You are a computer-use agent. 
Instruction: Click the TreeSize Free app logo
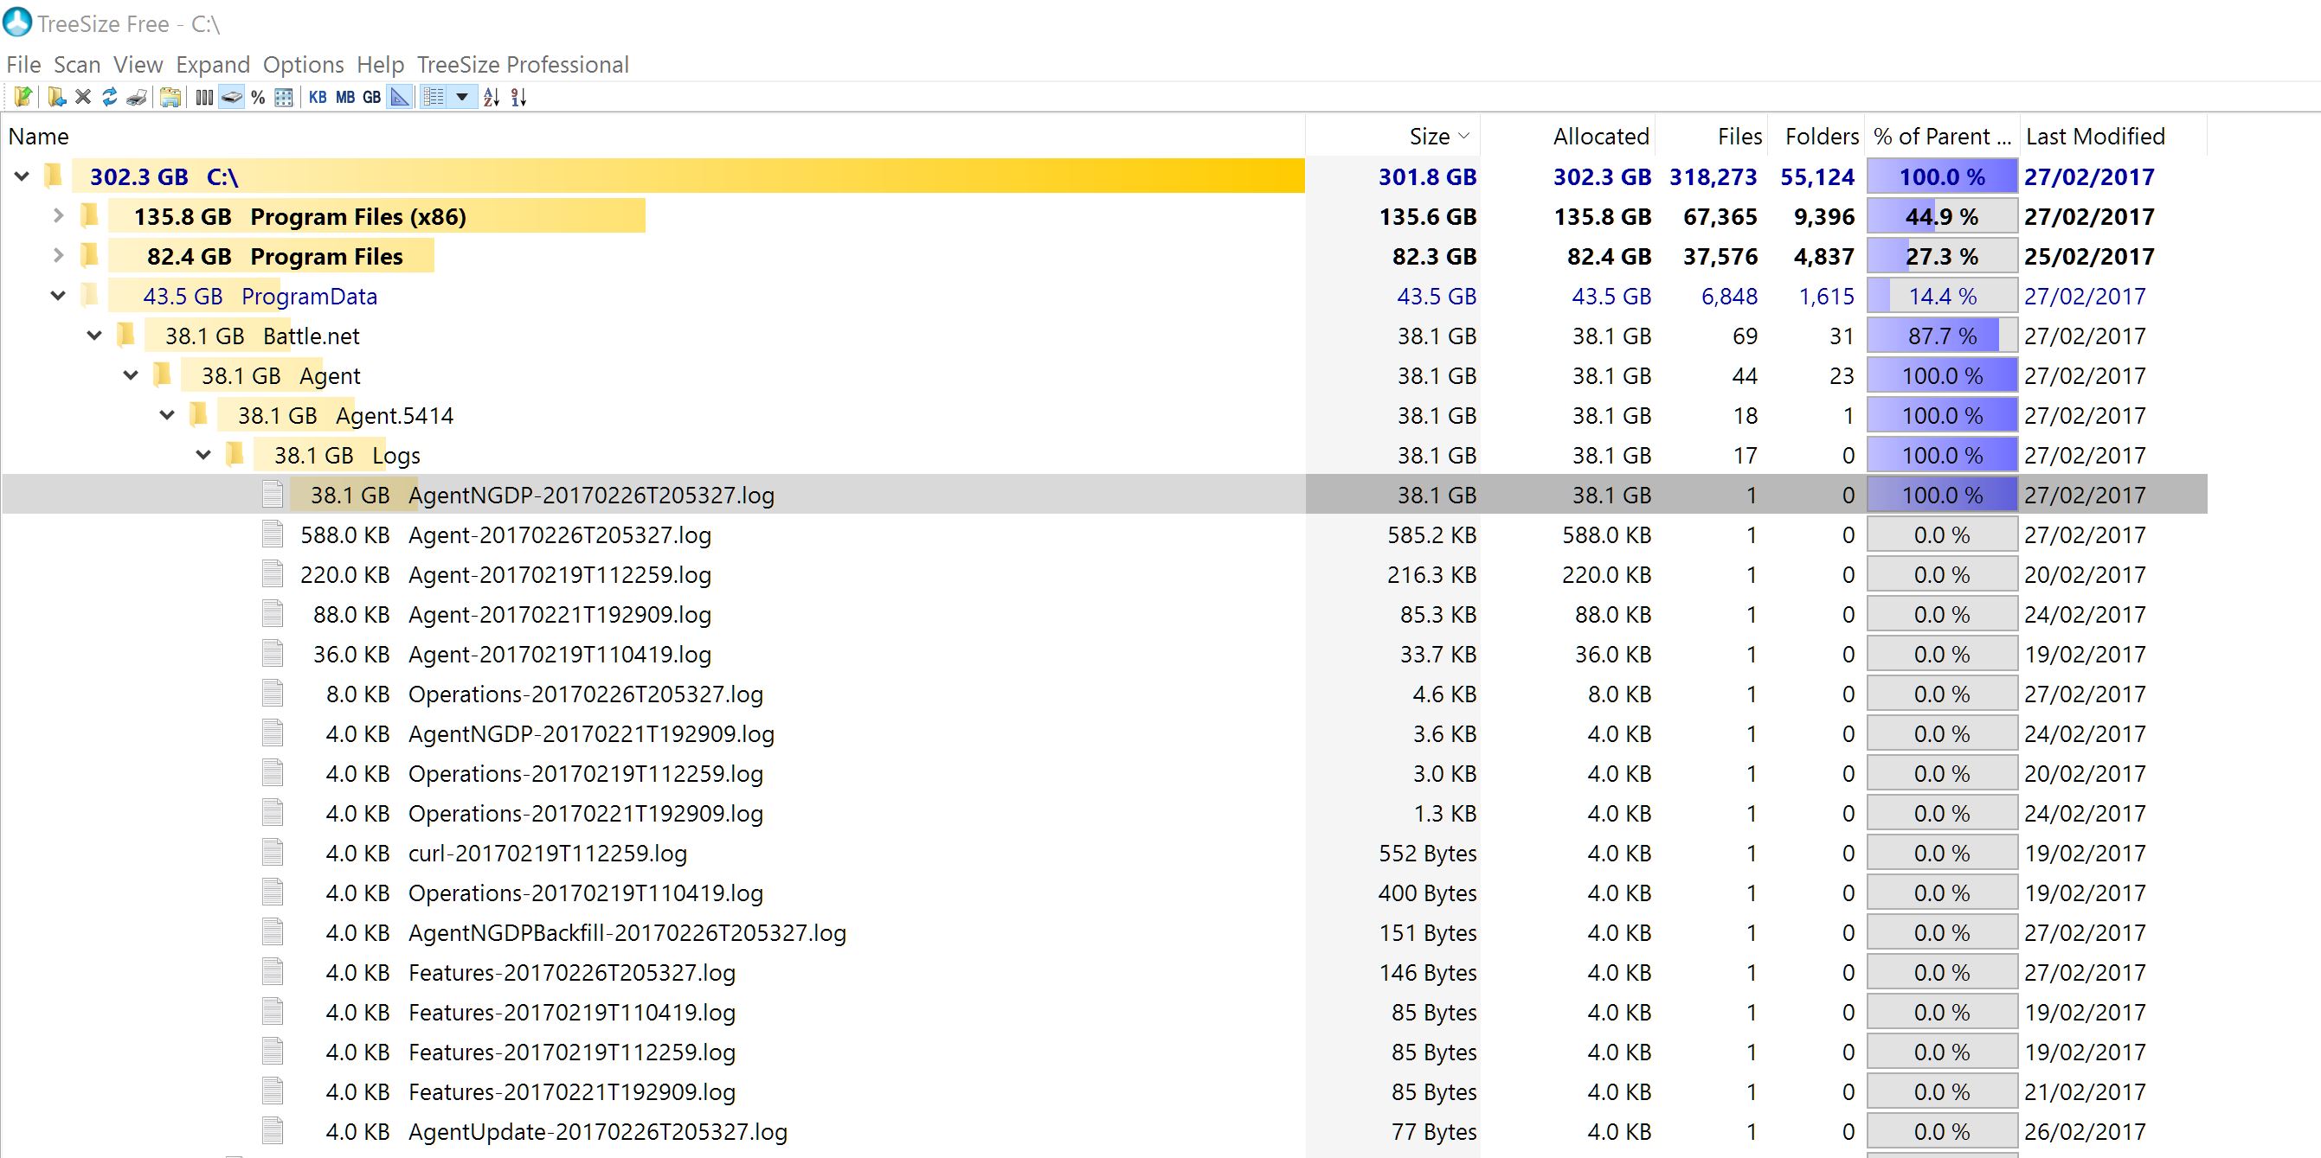tap(17, 22)
